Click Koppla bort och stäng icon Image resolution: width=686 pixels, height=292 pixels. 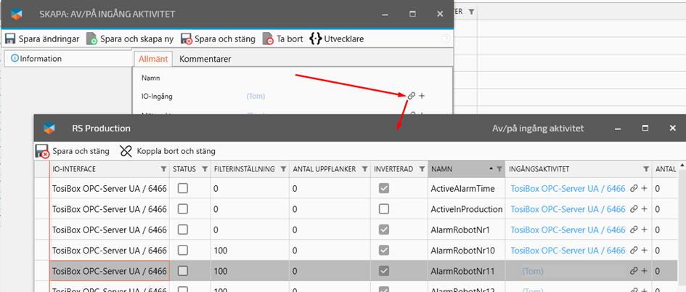[x=126, y=151]
